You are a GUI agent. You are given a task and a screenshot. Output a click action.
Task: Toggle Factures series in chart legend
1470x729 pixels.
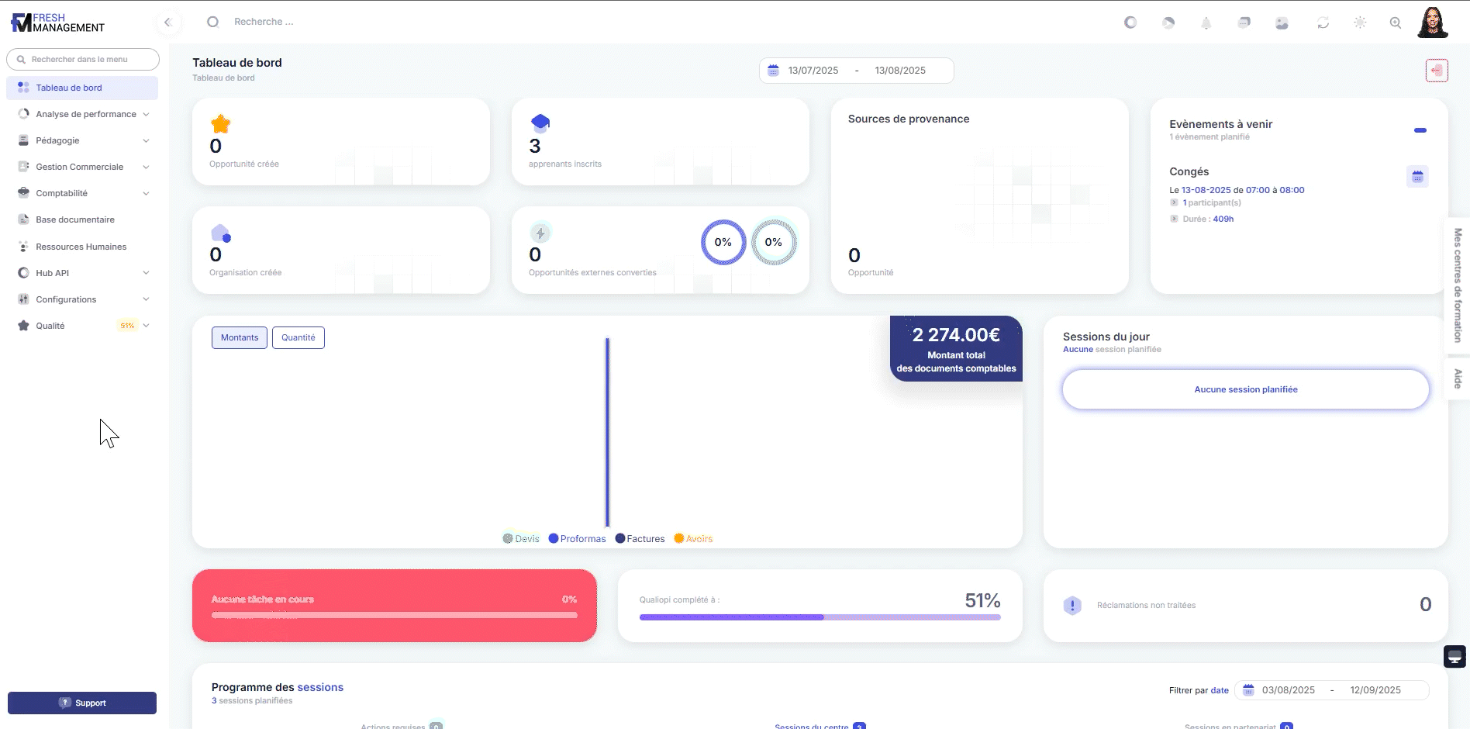pyautogui.click(x=640, y=539)
